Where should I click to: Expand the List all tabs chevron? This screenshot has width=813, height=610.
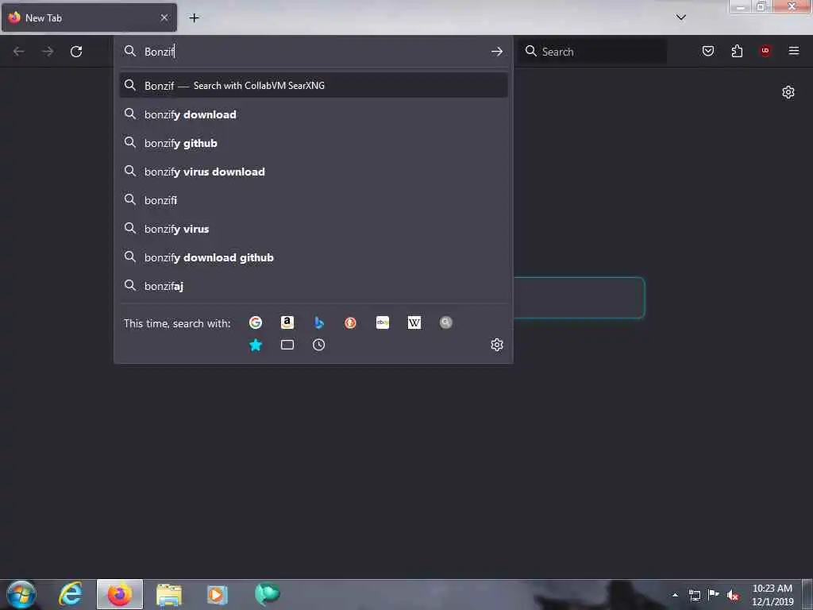coord(681,17)
